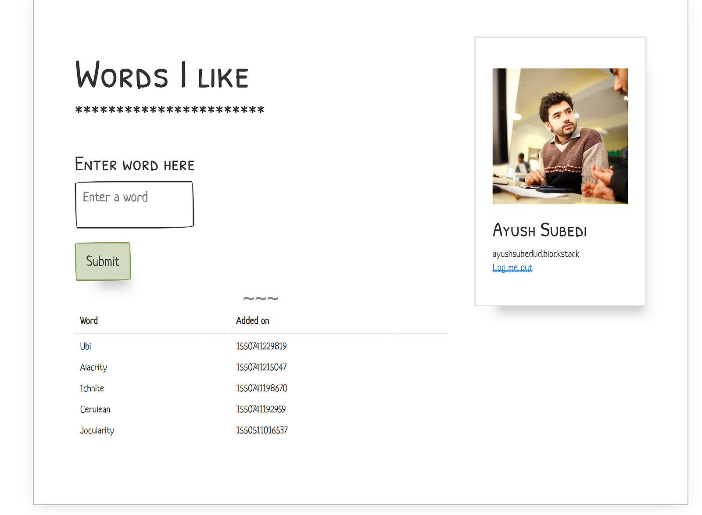Click the Enter word here label
Screen dimensions: 702x515
[135, 165]
